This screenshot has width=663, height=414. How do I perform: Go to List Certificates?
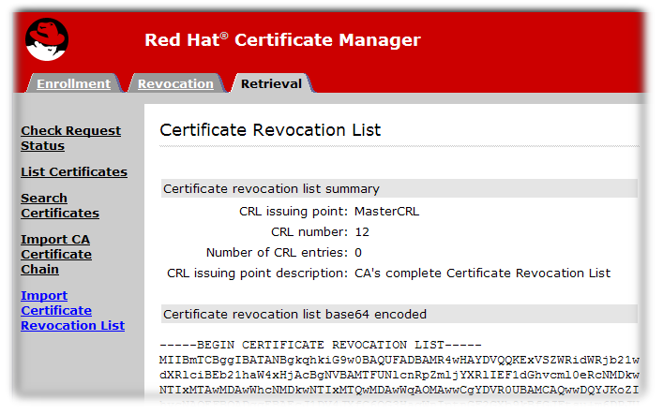click(74, 172)
